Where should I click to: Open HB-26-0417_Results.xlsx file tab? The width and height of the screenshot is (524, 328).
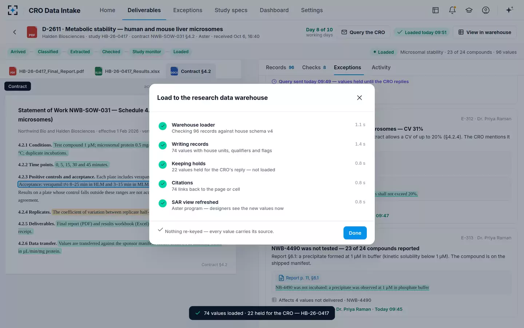(127, 71)
